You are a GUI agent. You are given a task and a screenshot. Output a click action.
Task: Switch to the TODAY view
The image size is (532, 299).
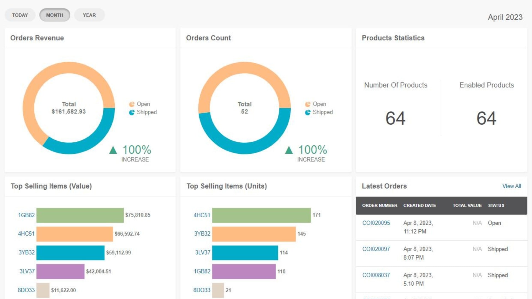[20, 15]
